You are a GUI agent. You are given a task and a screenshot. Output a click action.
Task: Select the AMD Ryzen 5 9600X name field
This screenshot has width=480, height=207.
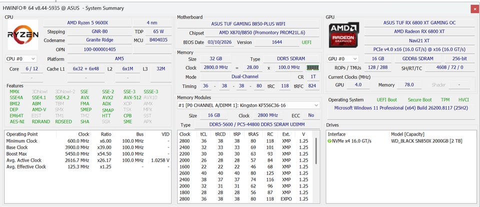pos(87,23)
